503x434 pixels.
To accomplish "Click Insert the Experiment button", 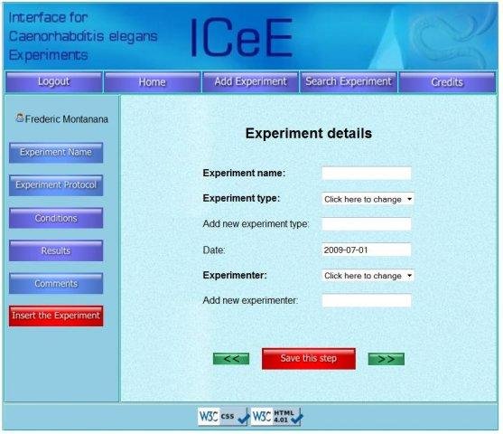I will (56, 316).
